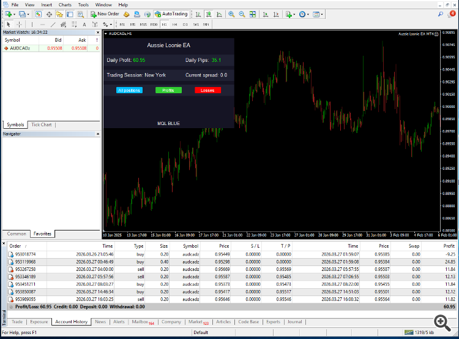
Task: Select the cursor arrow tool
Action: tap(8, 25)
